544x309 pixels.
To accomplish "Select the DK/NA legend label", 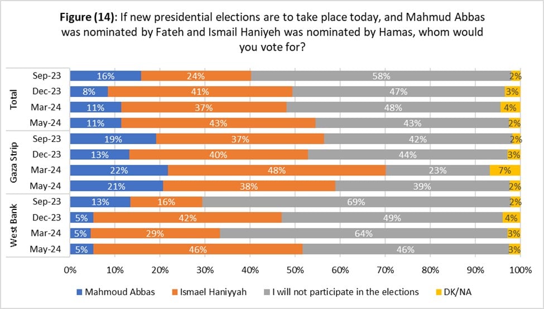I will click(x=458, y=292).
